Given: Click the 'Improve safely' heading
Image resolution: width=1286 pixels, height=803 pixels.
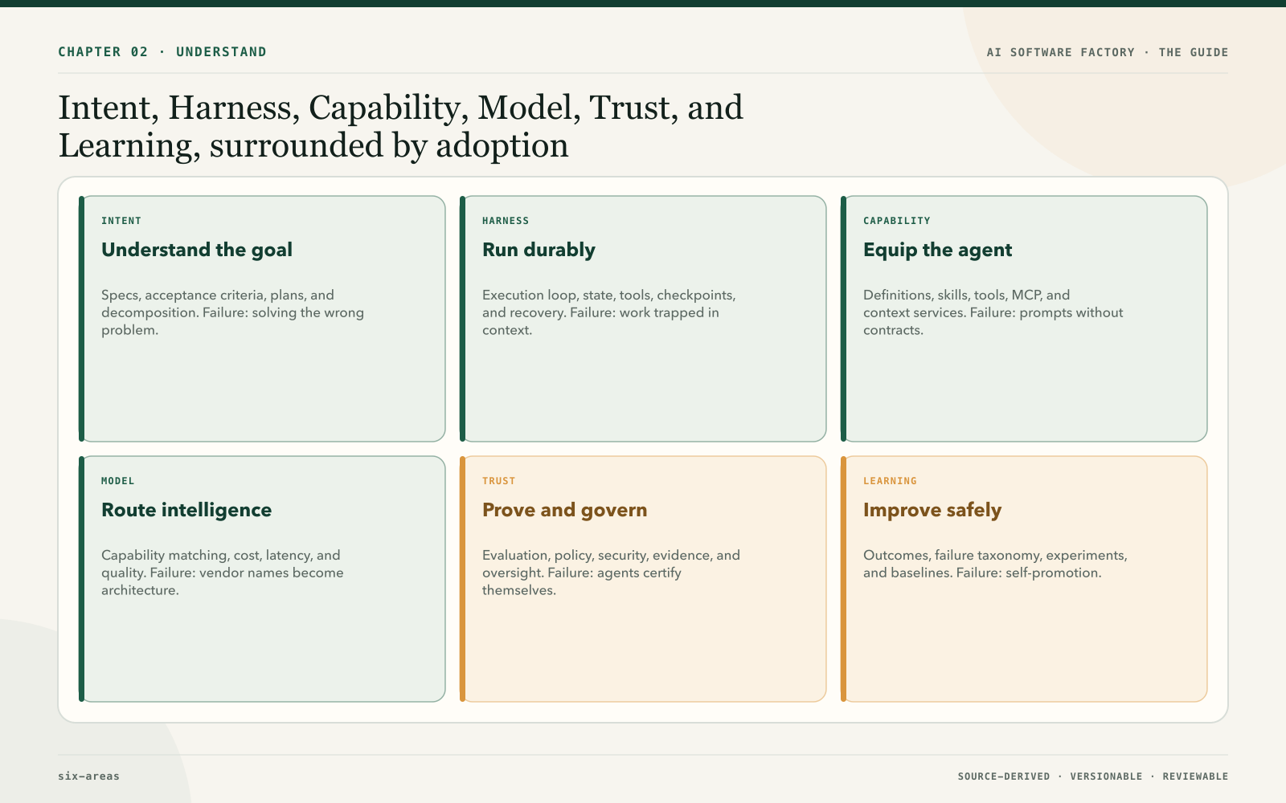Looking at the screenshot, I should click(932, 510).
